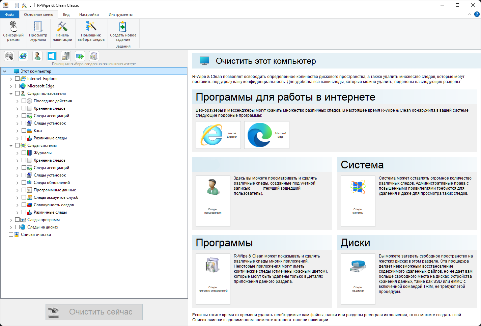Select the Списки очистки tree item
The image size is (481, 326).
coord(36,235)
